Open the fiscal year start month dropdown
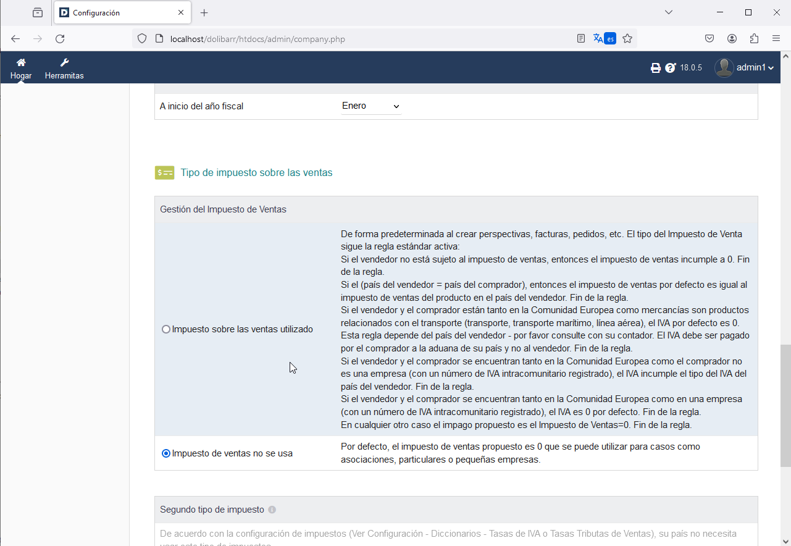The width and height of the screenshot is (791, 546). [x=371, y=106]
